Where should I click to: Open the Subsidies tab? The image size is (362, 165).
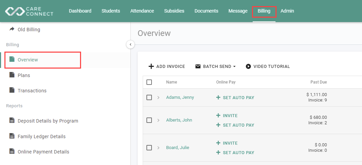coord(174,11)
